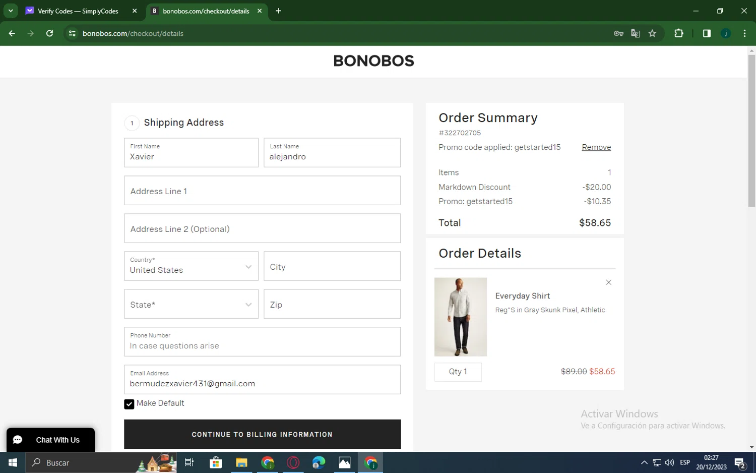The width and height of the screenshot is (756, 473).
Task: Open Microsoft Edge from taskbar
Action: point(319,462)
